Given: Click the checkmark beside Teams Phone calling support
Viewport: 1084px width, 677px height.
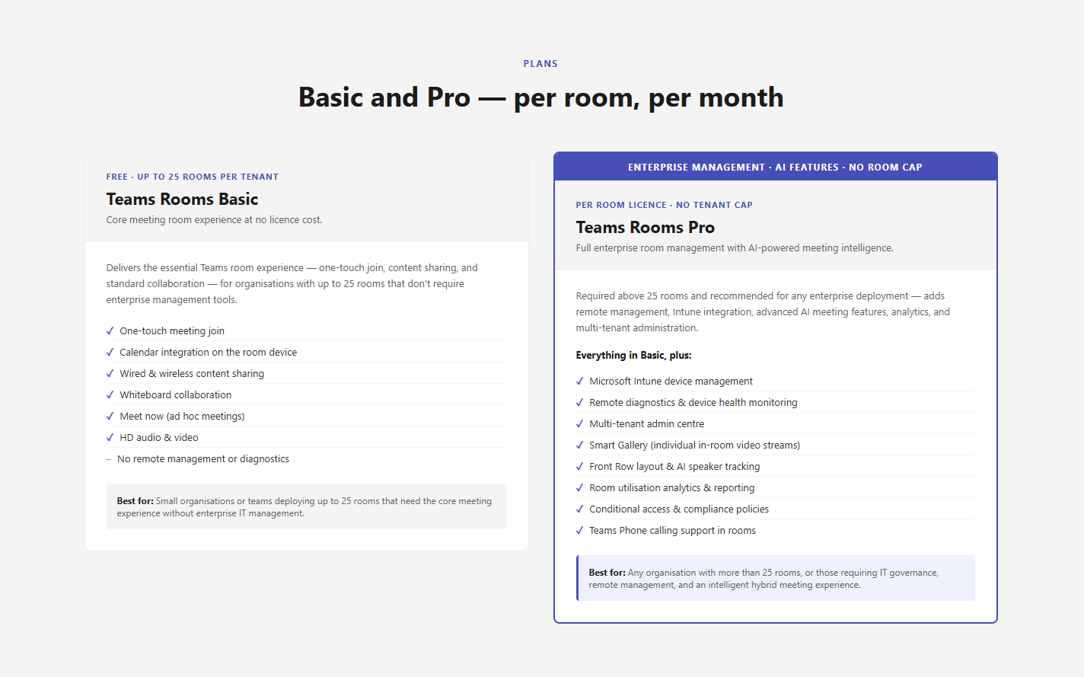Looking at the screenshot, I should pos(580,531).
